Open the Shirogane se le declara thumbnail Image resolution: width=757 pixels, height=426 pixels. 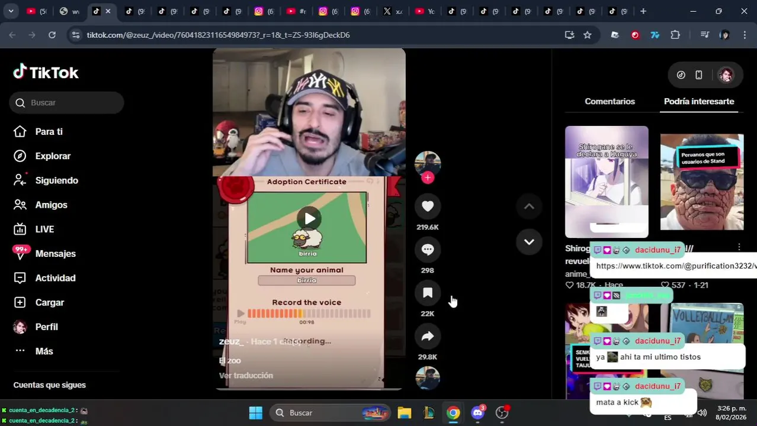pos(607,182)
